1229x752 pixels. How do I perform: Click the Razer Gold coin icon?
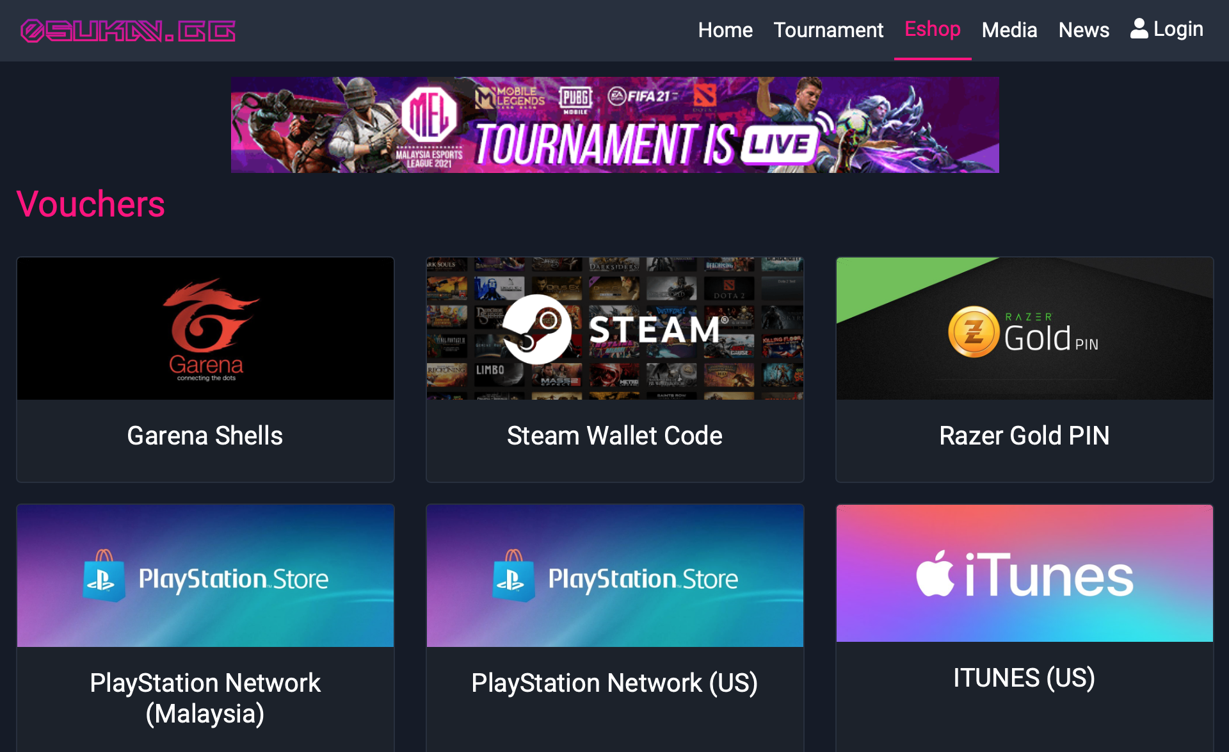(974, 332)
